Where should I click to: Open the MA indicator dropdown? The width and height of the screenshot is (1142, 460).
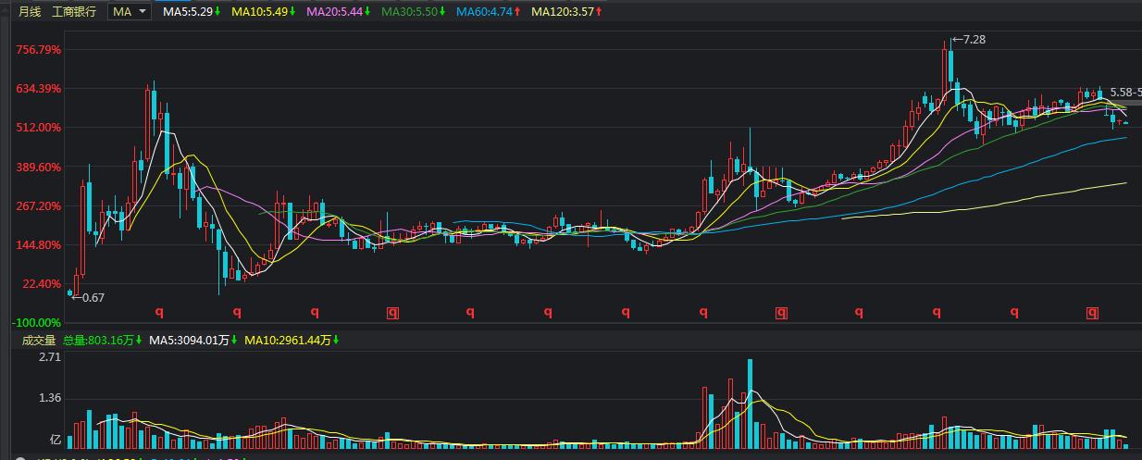[x=130, y=11]
